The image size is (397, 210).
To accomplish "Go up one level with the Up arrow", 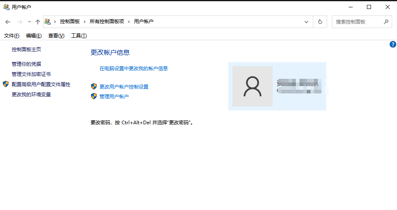I will 38,22.
